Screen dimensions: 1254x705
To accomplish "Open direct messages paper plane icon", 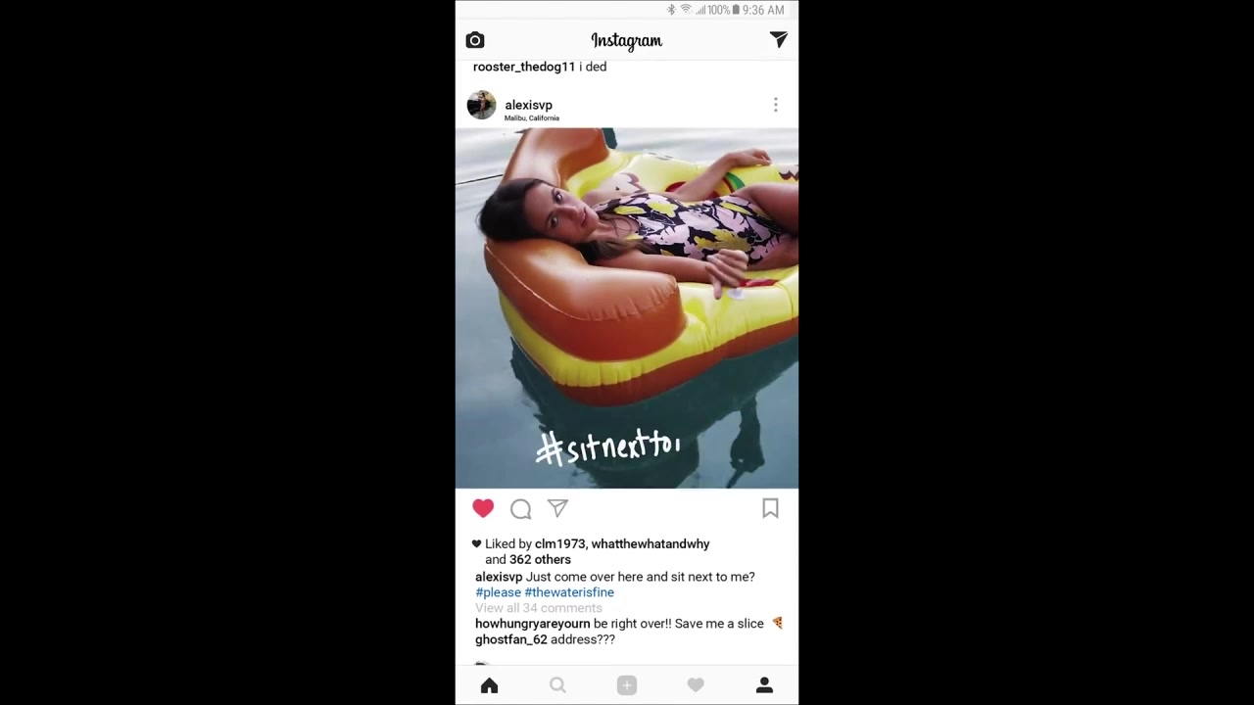I will [x=779, y=39].
